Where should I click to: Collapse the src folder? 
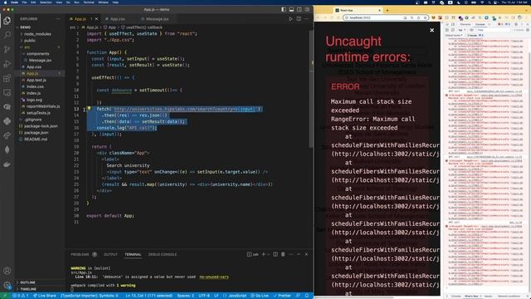click(x=27, y=47)
